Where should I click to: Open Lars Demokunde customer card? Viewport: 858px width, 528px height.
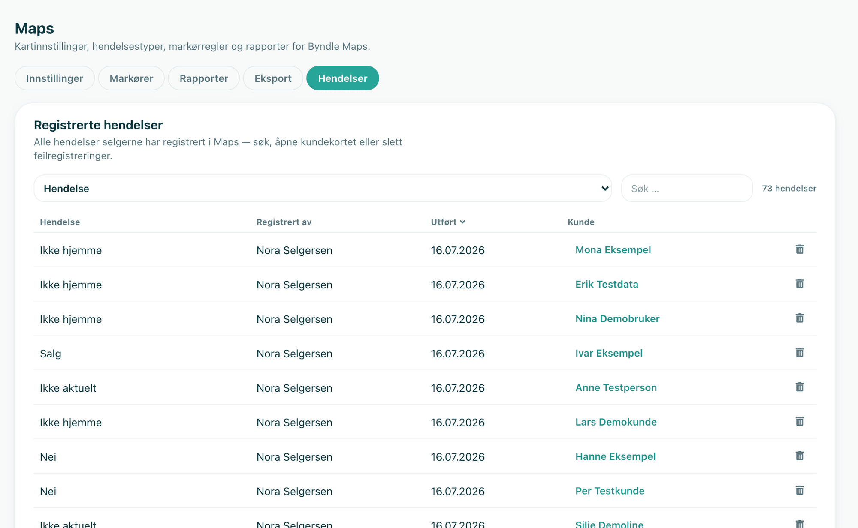tap(616, 422)
